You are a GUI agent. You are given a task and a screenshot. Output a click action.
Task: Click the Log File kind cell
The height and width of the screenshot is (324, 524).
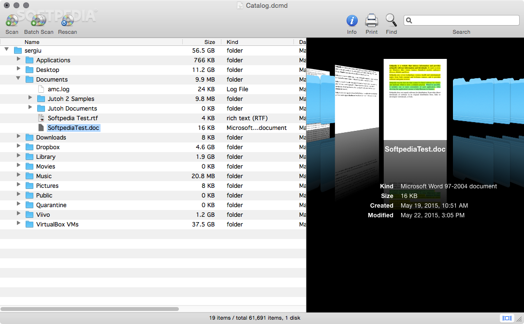237,89
